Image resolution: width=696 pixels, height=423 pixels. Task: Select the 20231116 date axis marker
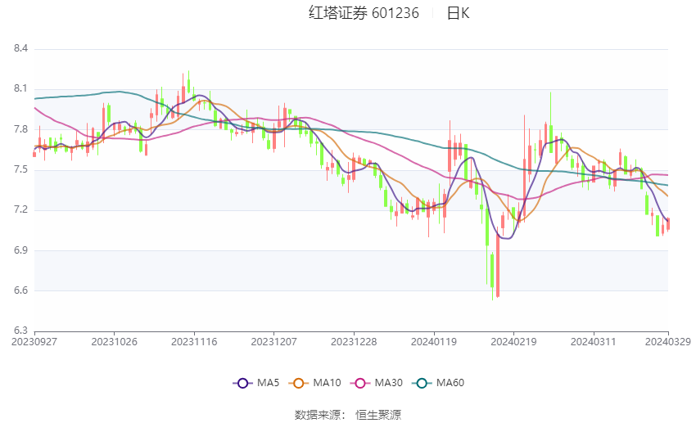(194, 342)
